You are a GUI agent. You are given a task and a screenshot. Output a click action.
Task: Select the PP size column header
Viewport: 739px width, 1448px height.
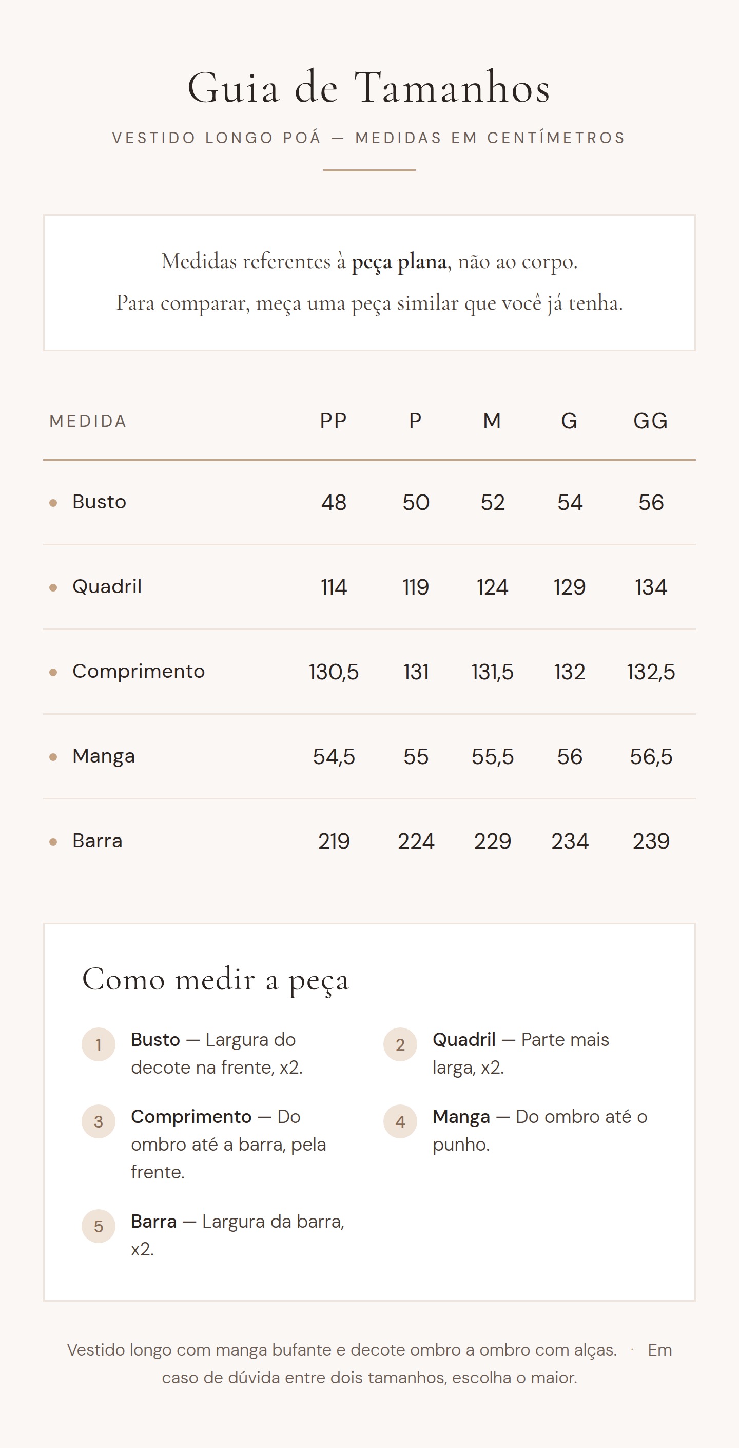pos(333,421)
